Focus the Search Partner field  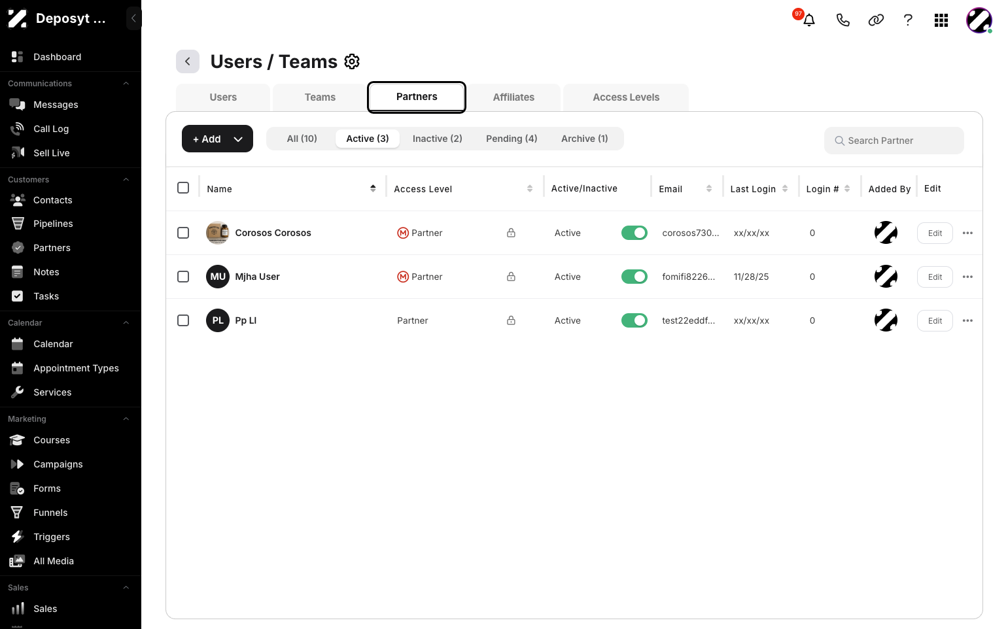point(894,141)
